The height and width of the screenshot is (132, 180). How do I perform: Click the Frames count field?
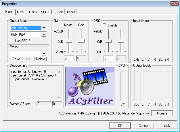[x=44, y=104]
